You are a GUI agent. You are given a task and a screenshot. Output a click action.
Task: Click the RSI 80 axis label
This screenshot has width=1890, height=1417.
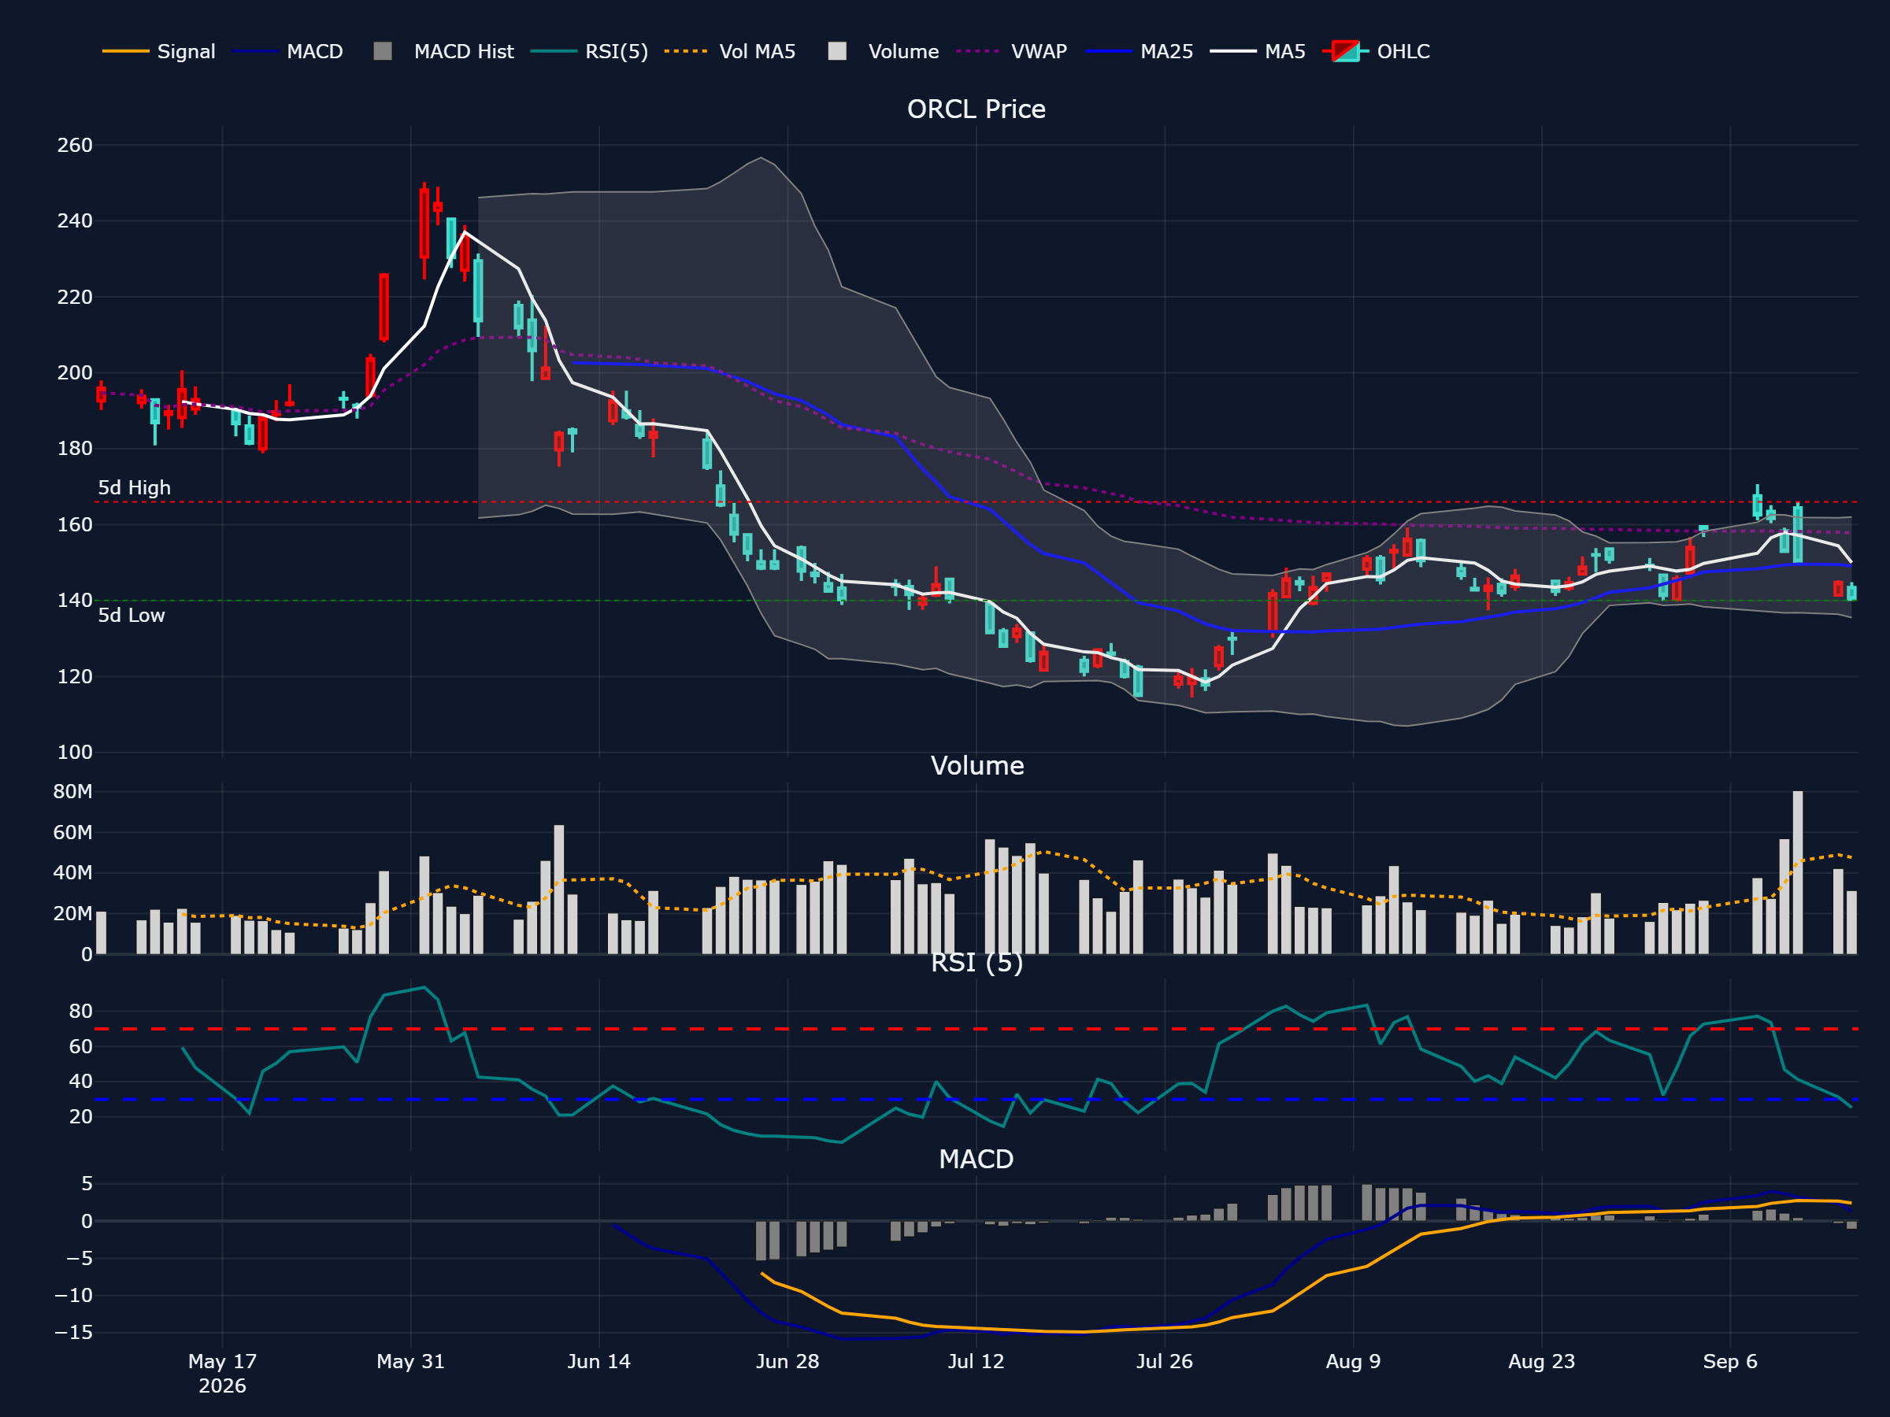[x=80, y=1012]
